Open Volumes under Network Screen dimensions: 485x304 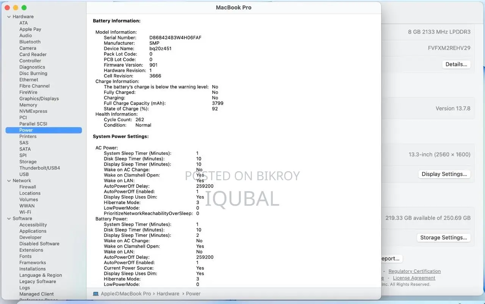click(x=29, y=200)
